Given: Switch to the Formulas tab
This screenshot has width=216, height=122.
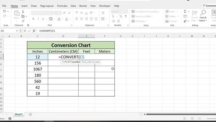Looking at the screenshot, I should 62,6.
